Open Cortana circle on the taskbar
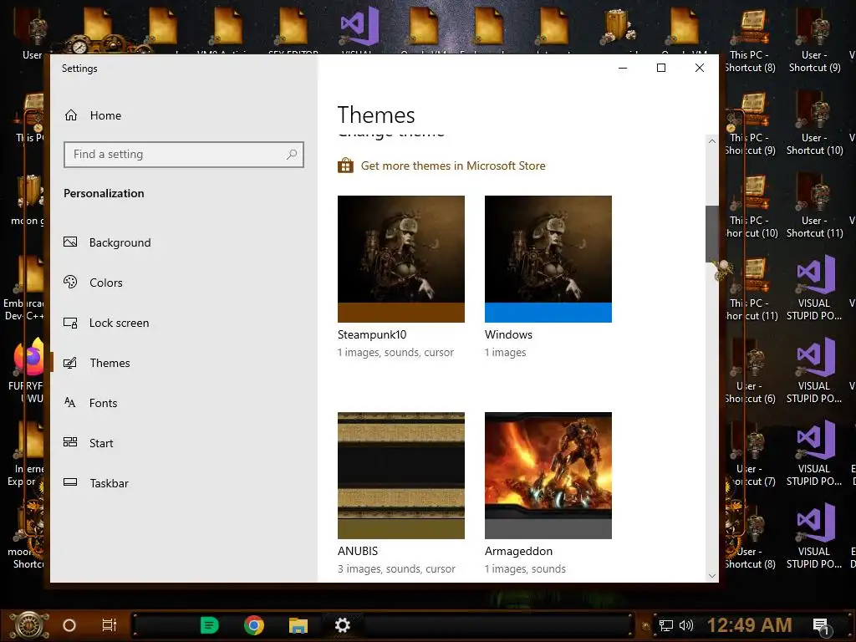 (69, 625)
